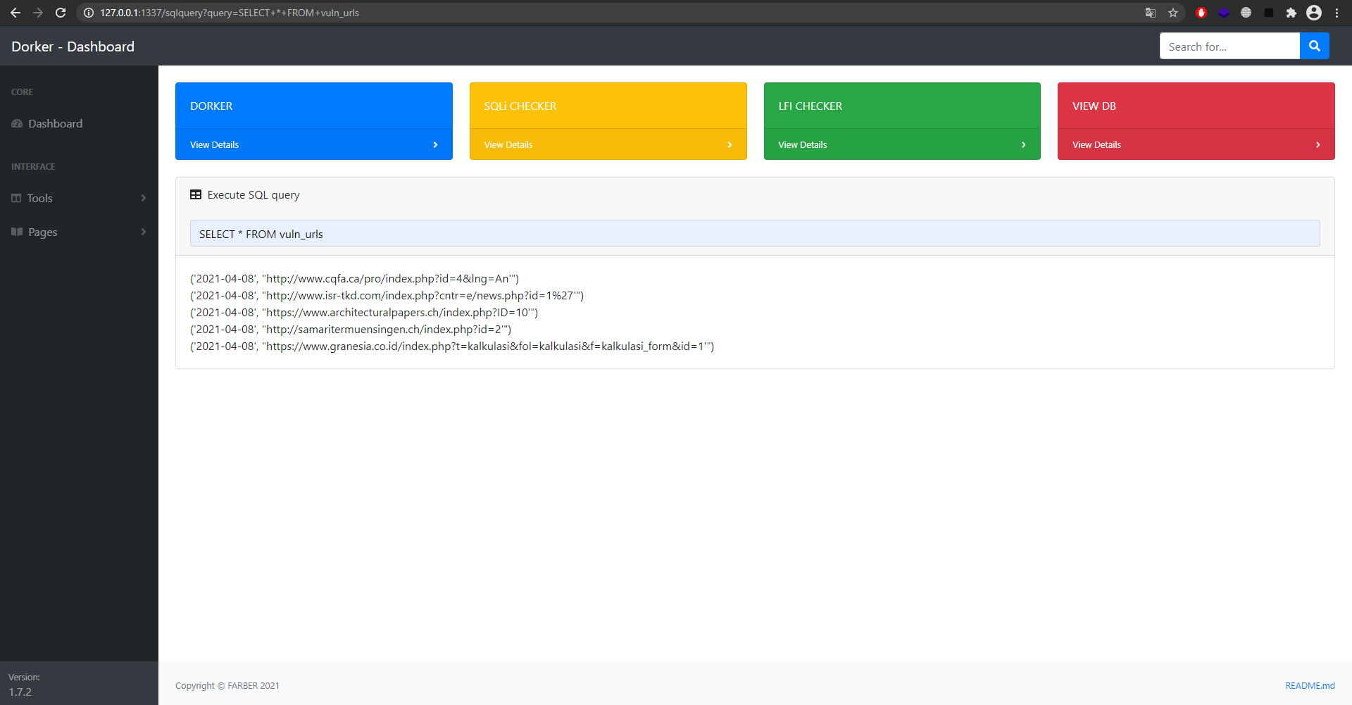Click the Search for... input field

pos(1229,46)
